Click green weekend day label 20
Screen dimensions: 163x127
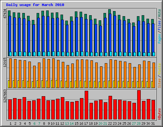(x=100, y=124)
